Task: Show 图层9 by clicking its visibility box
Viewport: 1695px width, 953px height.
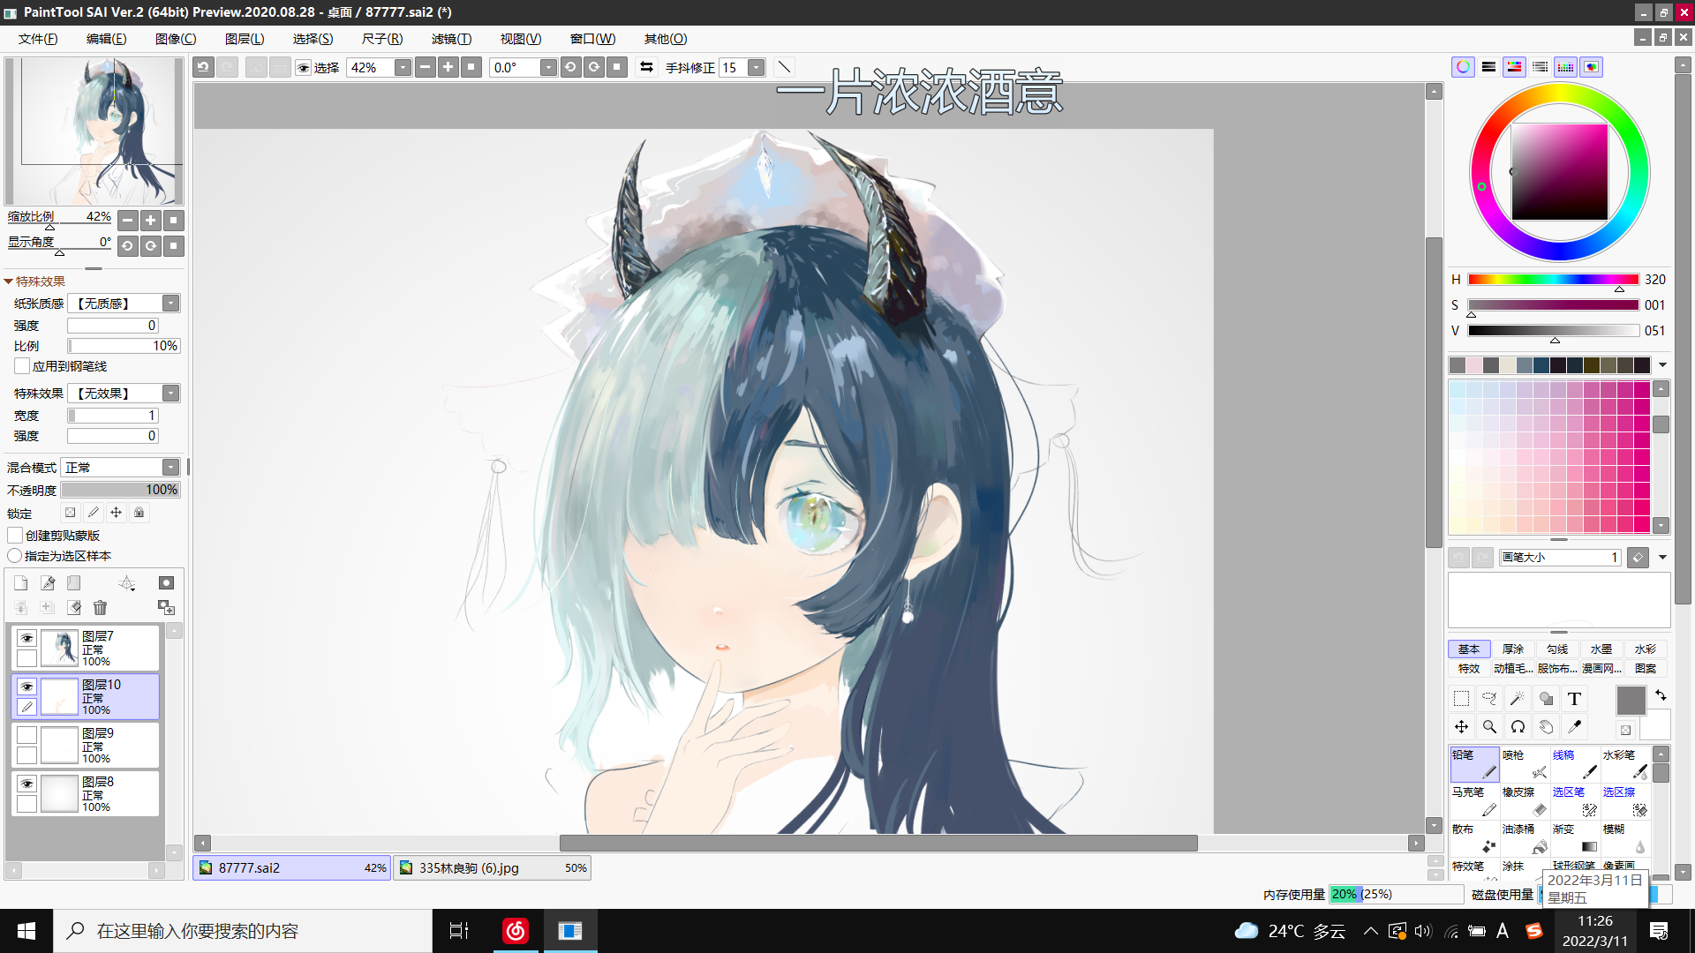Action: (x=27, y=736)
